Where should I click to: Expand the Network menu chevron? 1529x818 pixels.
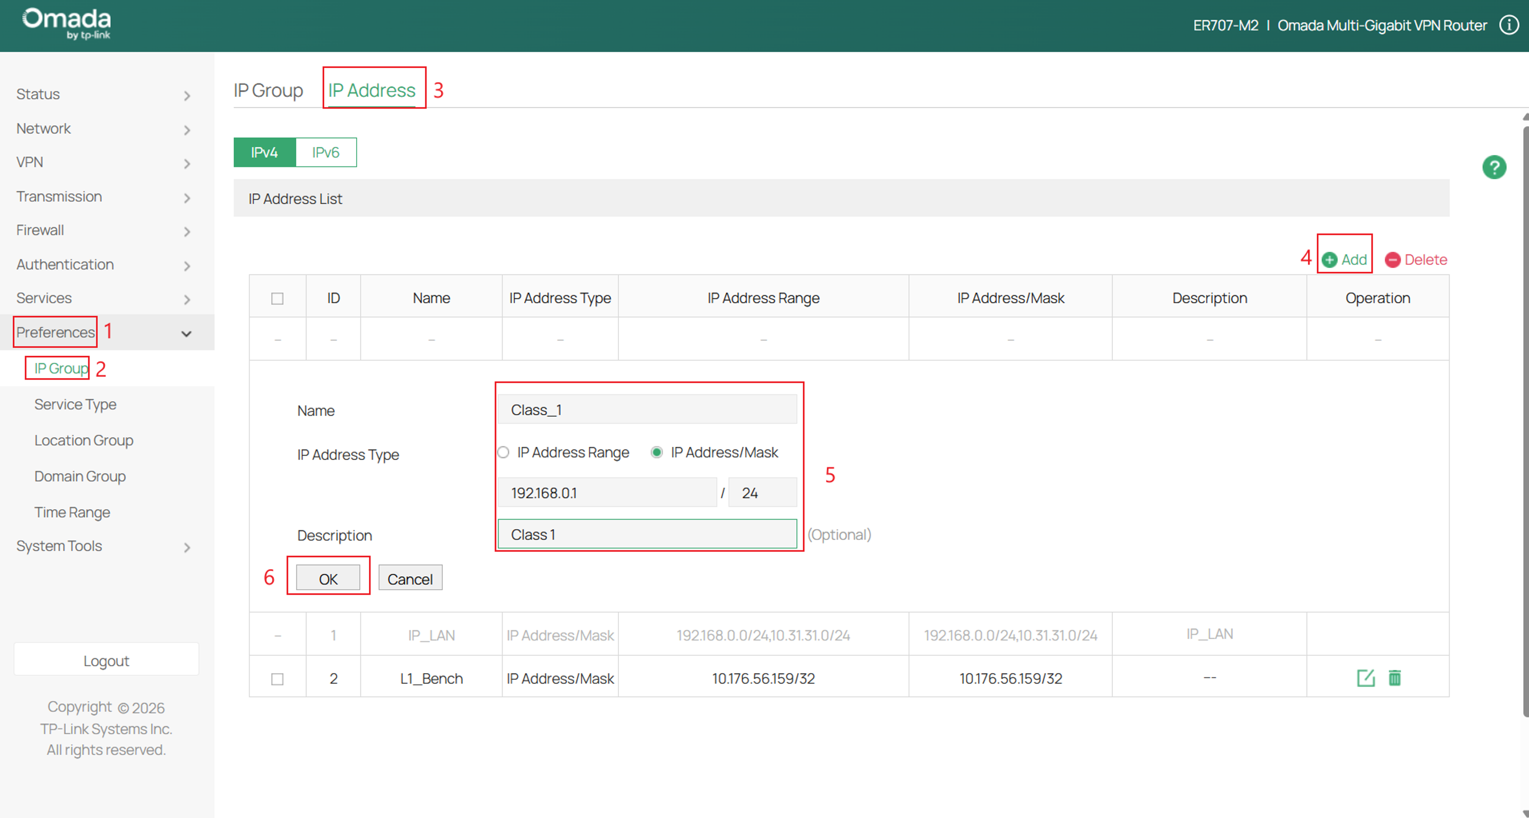point(187,130)
